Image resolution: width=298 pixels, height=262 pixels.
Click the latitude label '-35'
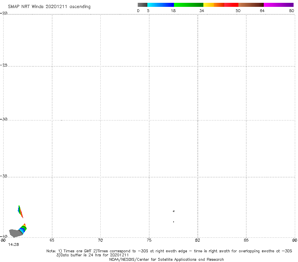[x=4, y=176]
